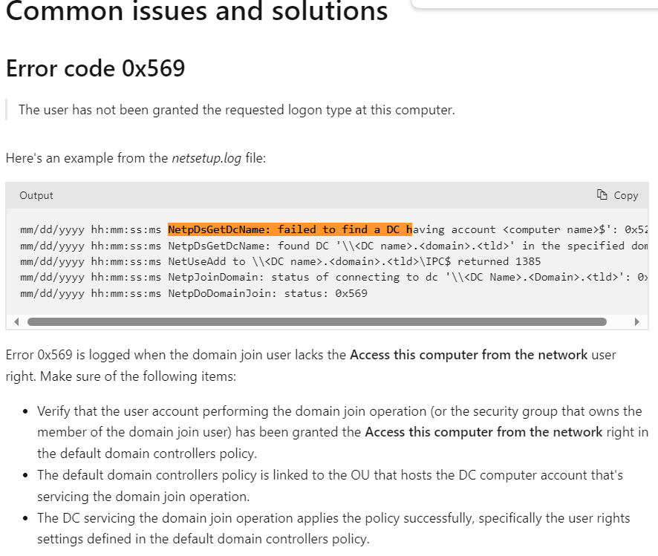Click the 'NetpJoinDomain: status of connecting' log line
The height and width of the screenshot is (556, 658).
coord(334,277)
